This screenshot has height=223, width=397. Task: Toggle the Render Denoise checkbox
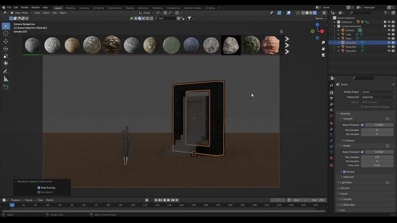click(x=344, y=172)
